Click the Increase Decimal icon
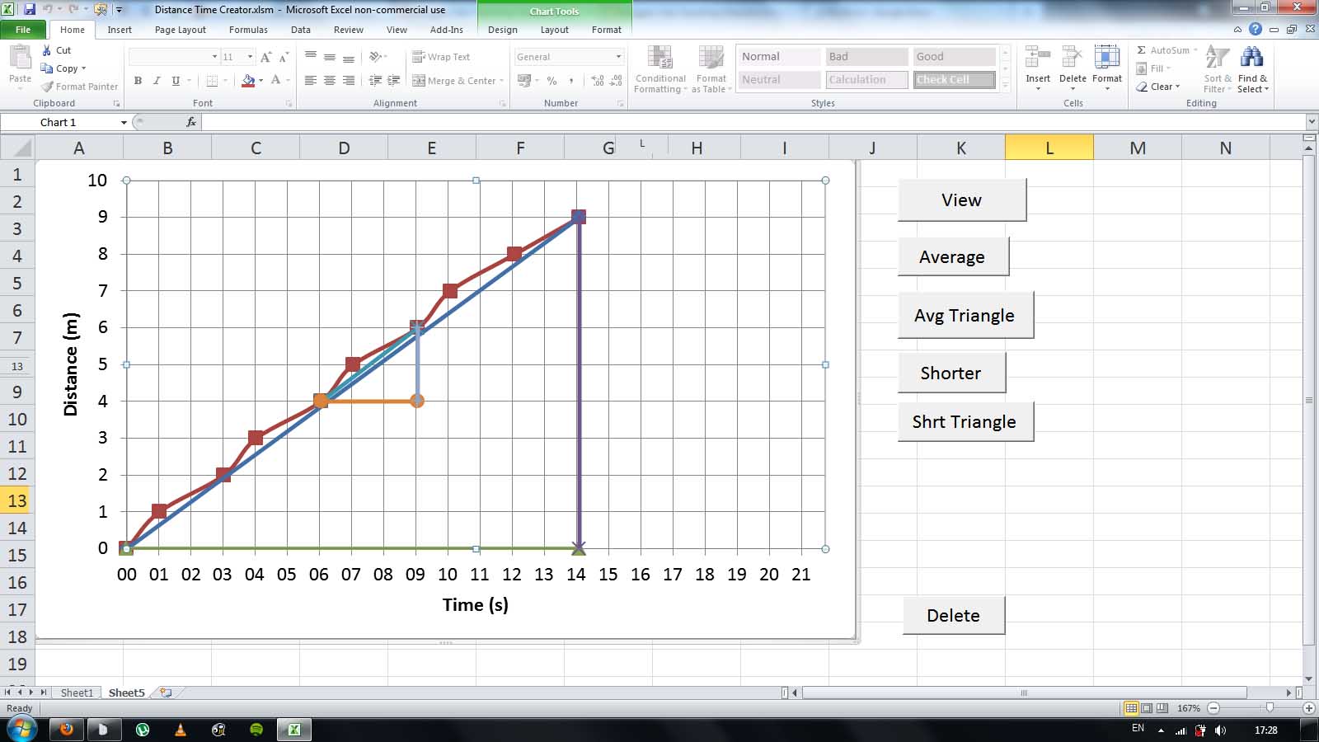1319x742 pixels. point(598,81)
